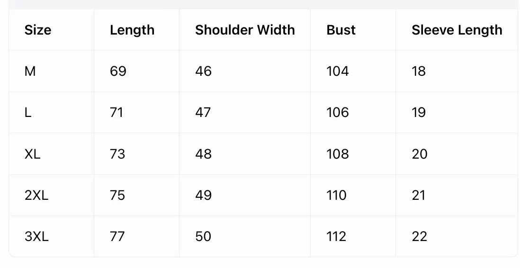Image resolution: width=520 pixels, height=268 pixels.
Task: Select the Sleeve Length header
Action: pyautogui.click(x=457, y=30)
